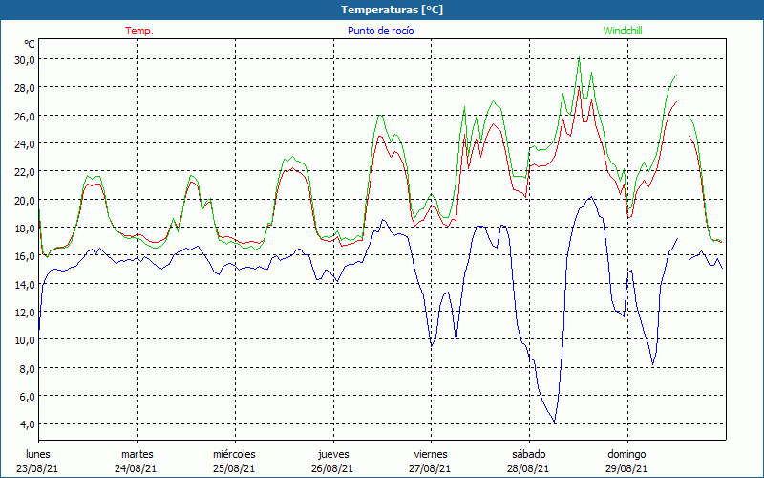Click the date 26/08/21

pyautogui.click(x=332, y=468)
